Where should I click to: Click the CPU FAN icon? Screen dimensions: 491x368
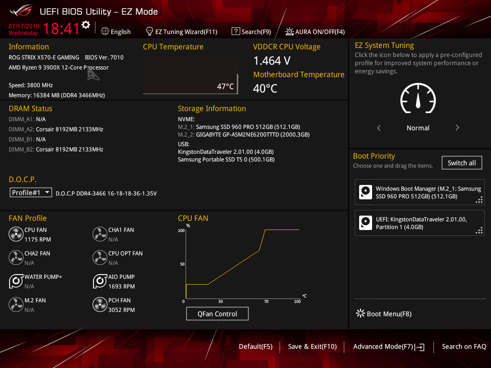(16, 234)
